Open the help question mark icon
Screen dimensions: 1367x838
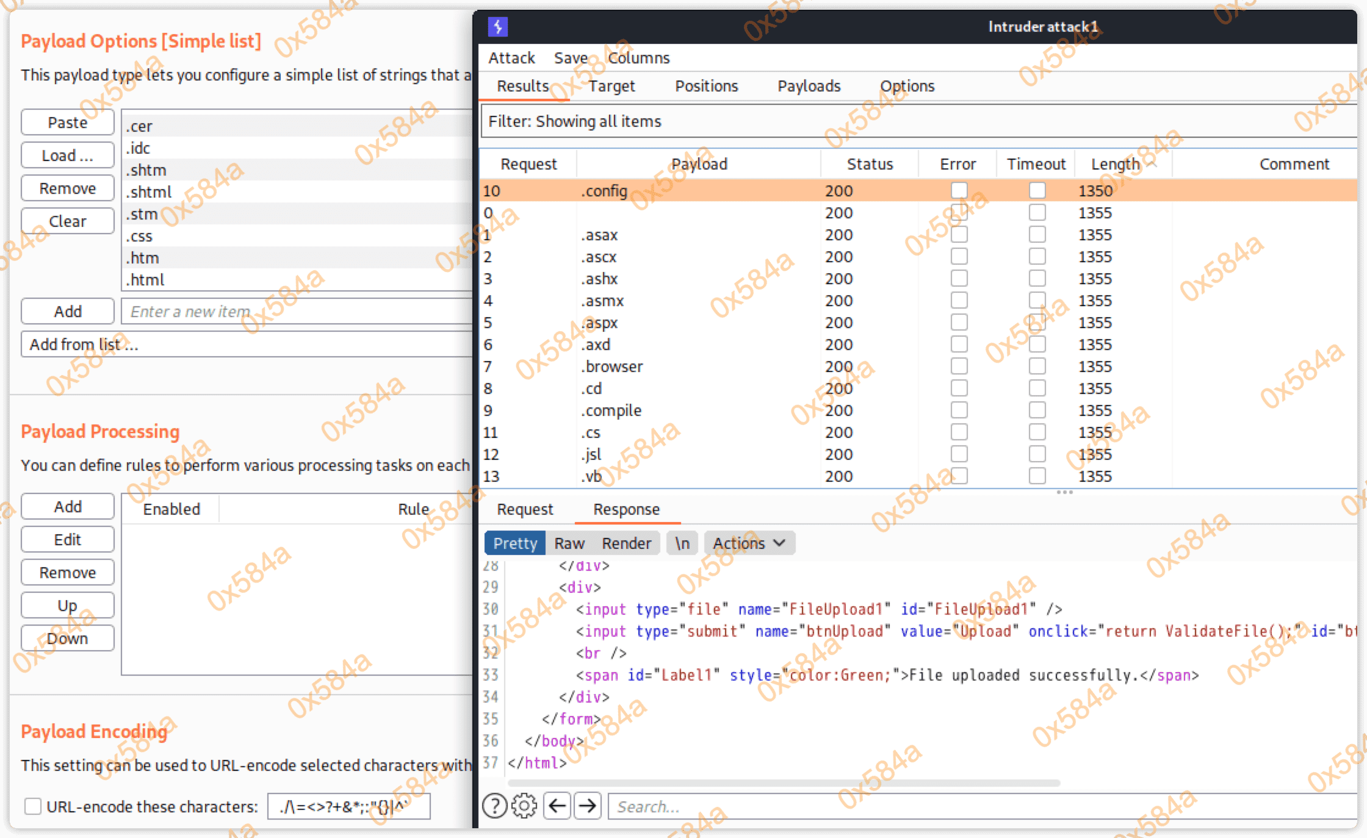pos(494,806)
